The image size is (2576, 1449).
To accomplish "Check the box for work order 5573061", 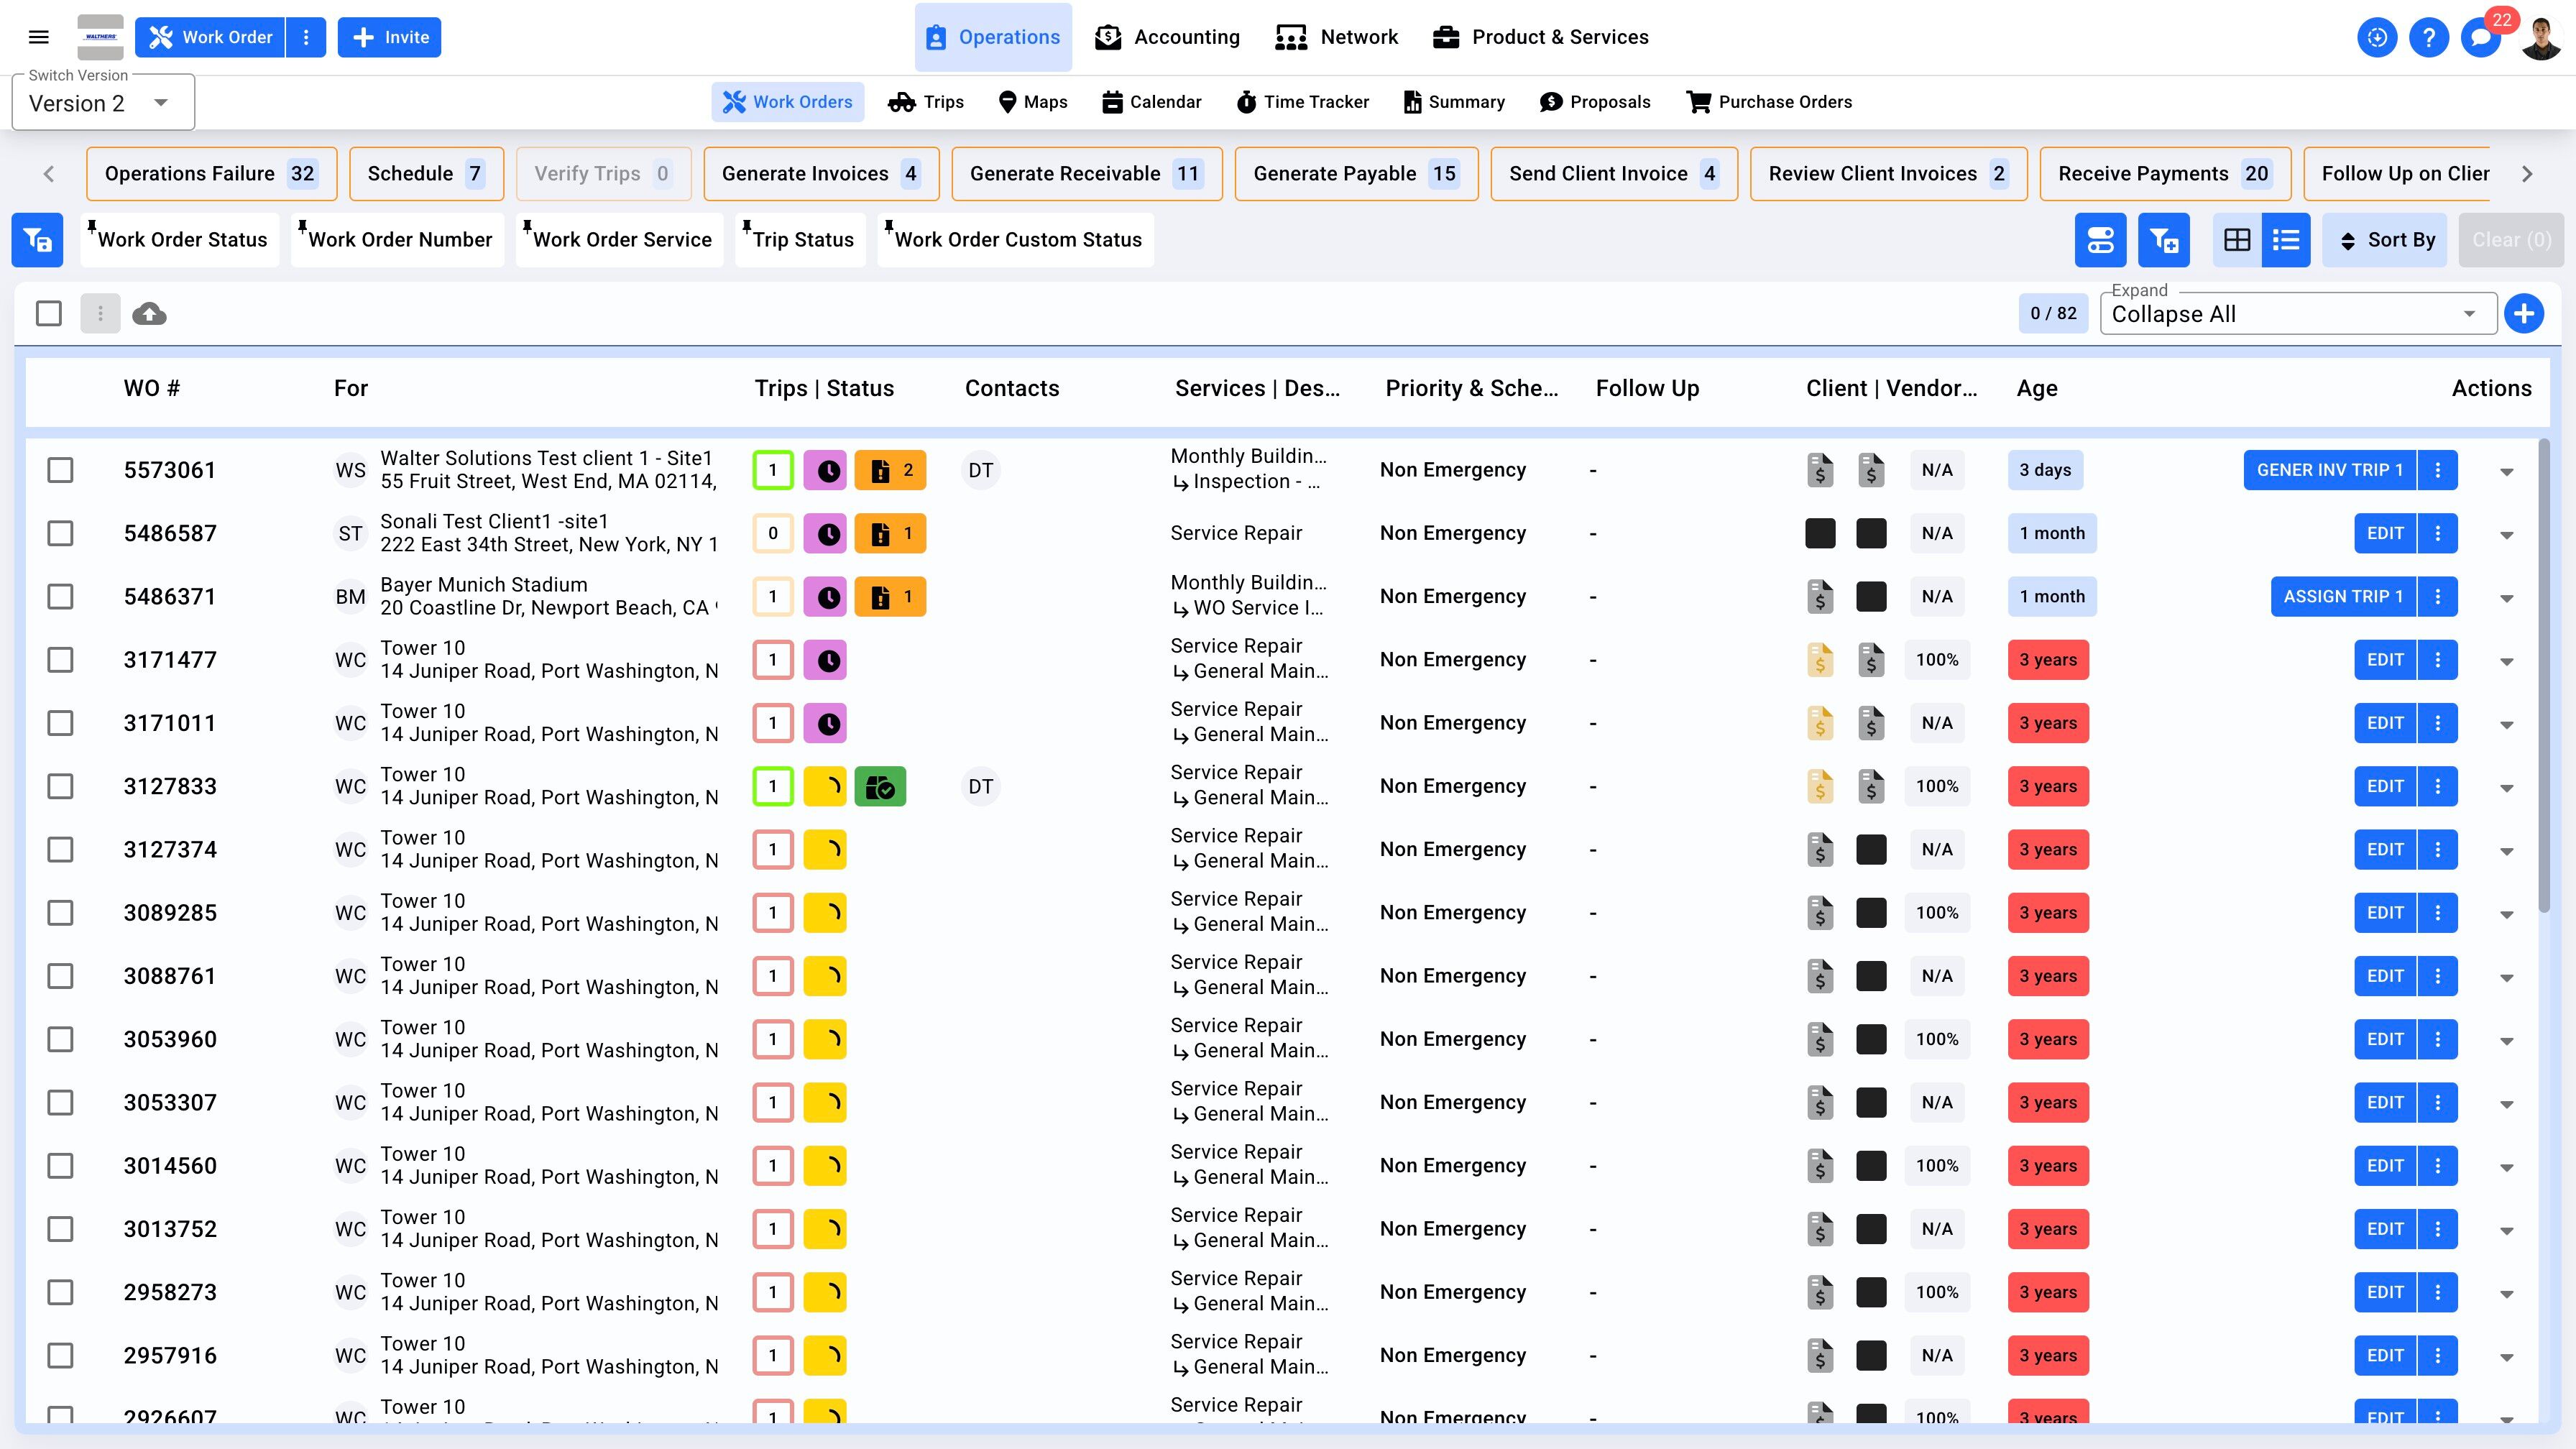I will (61, 470).
